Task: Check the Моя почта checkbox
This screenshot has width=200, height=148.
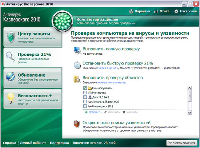Action: click(85, 93)
